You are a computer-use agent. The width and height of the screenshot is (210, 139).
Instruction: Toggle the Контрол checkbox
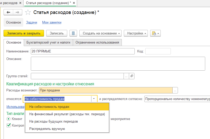pyautogui.click(x=9, y=125)
